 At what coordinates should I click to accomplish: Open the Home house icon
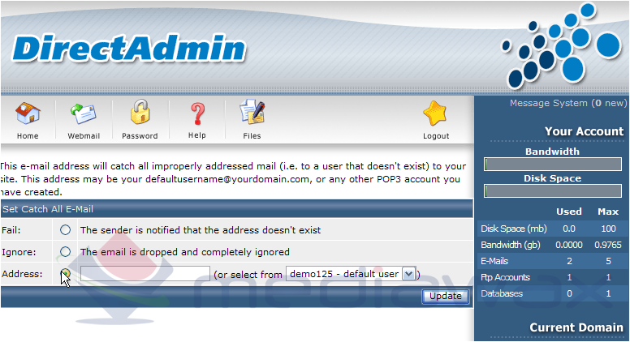click(x=28, y=113)
